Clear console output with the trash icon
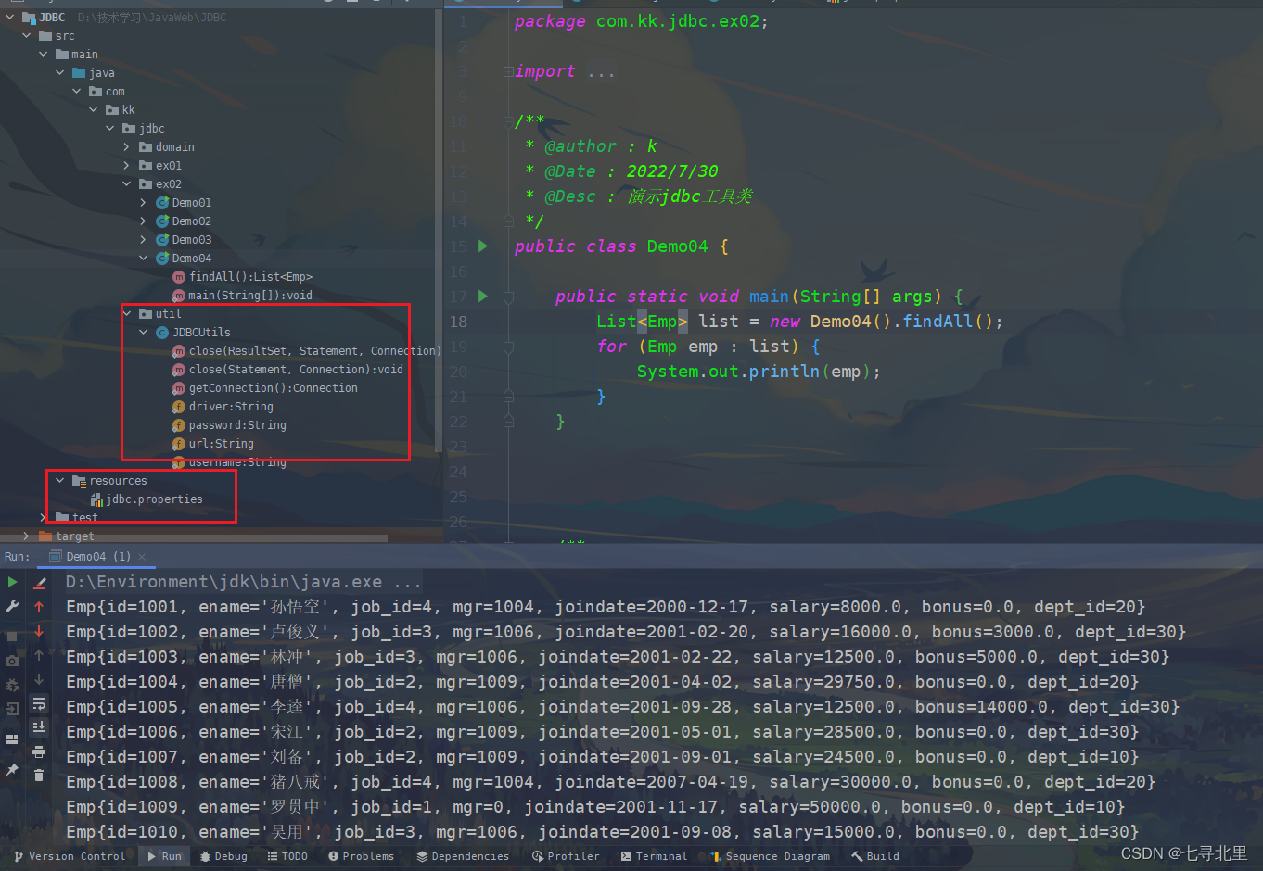 (39, 776)
